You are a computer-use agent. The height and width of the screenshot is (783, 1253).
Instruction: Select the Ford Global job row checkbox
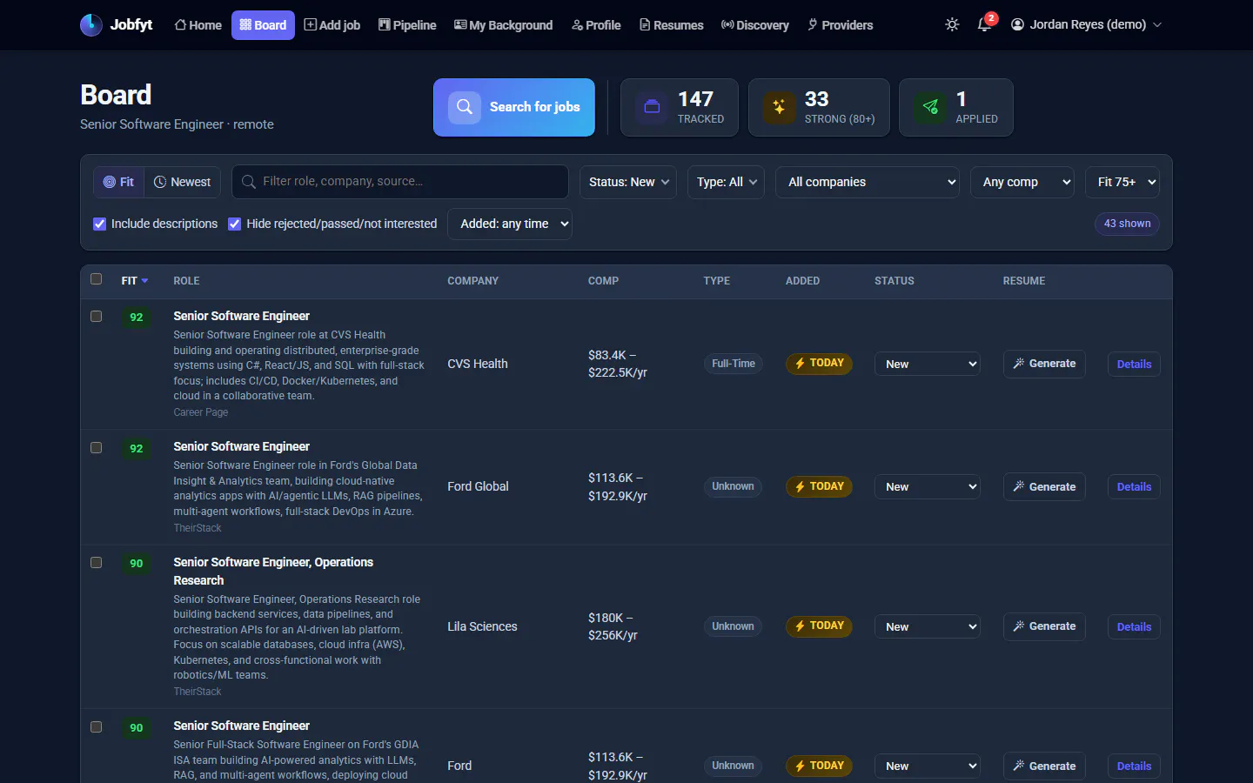97,448
